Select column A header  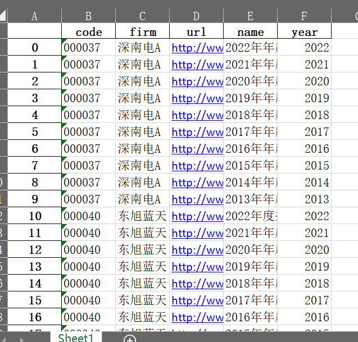pos(34,16)
